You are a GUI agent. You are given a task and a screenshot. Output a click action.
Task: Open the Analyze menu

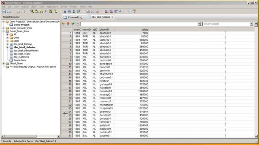pos(25,6)
